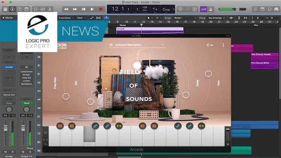281x158 pixels.
Task: Open the Limiter plug-in slot
Action: (26, 81)
